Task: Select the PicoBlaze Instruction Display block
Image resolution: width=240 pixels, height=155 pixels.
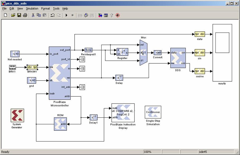Action: (123, 113)
